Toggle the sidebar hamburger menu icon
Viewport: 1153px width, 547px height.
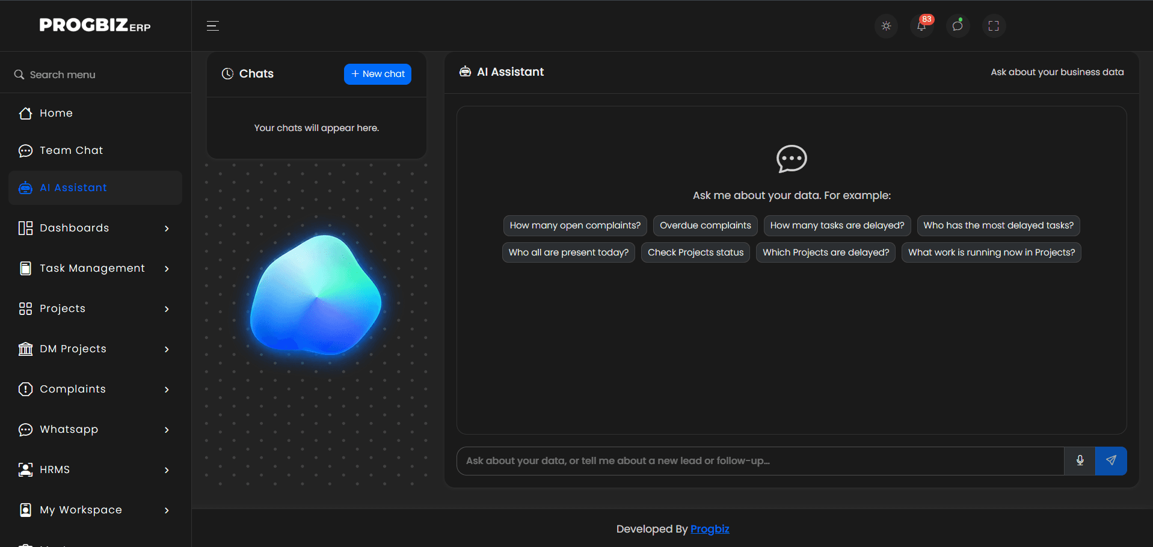pyautogui.click(x=212, y=26)
